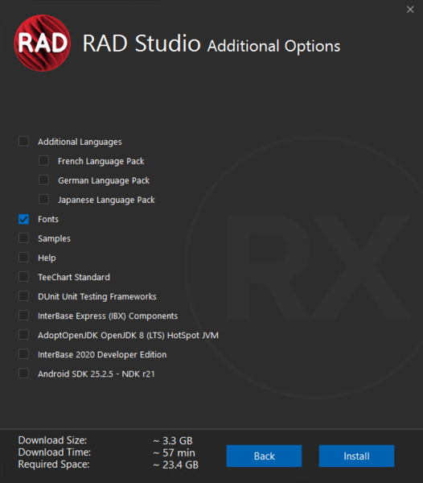
Task: Tick the Help checkbox
Action: (x=23, y=258)
